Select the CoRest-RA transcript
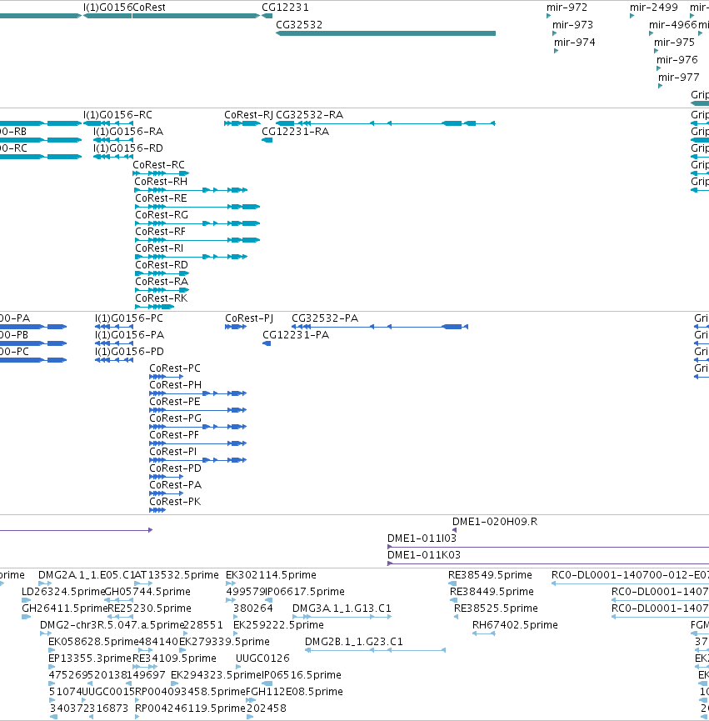This screenshot has width=709, height=721. 162,290
